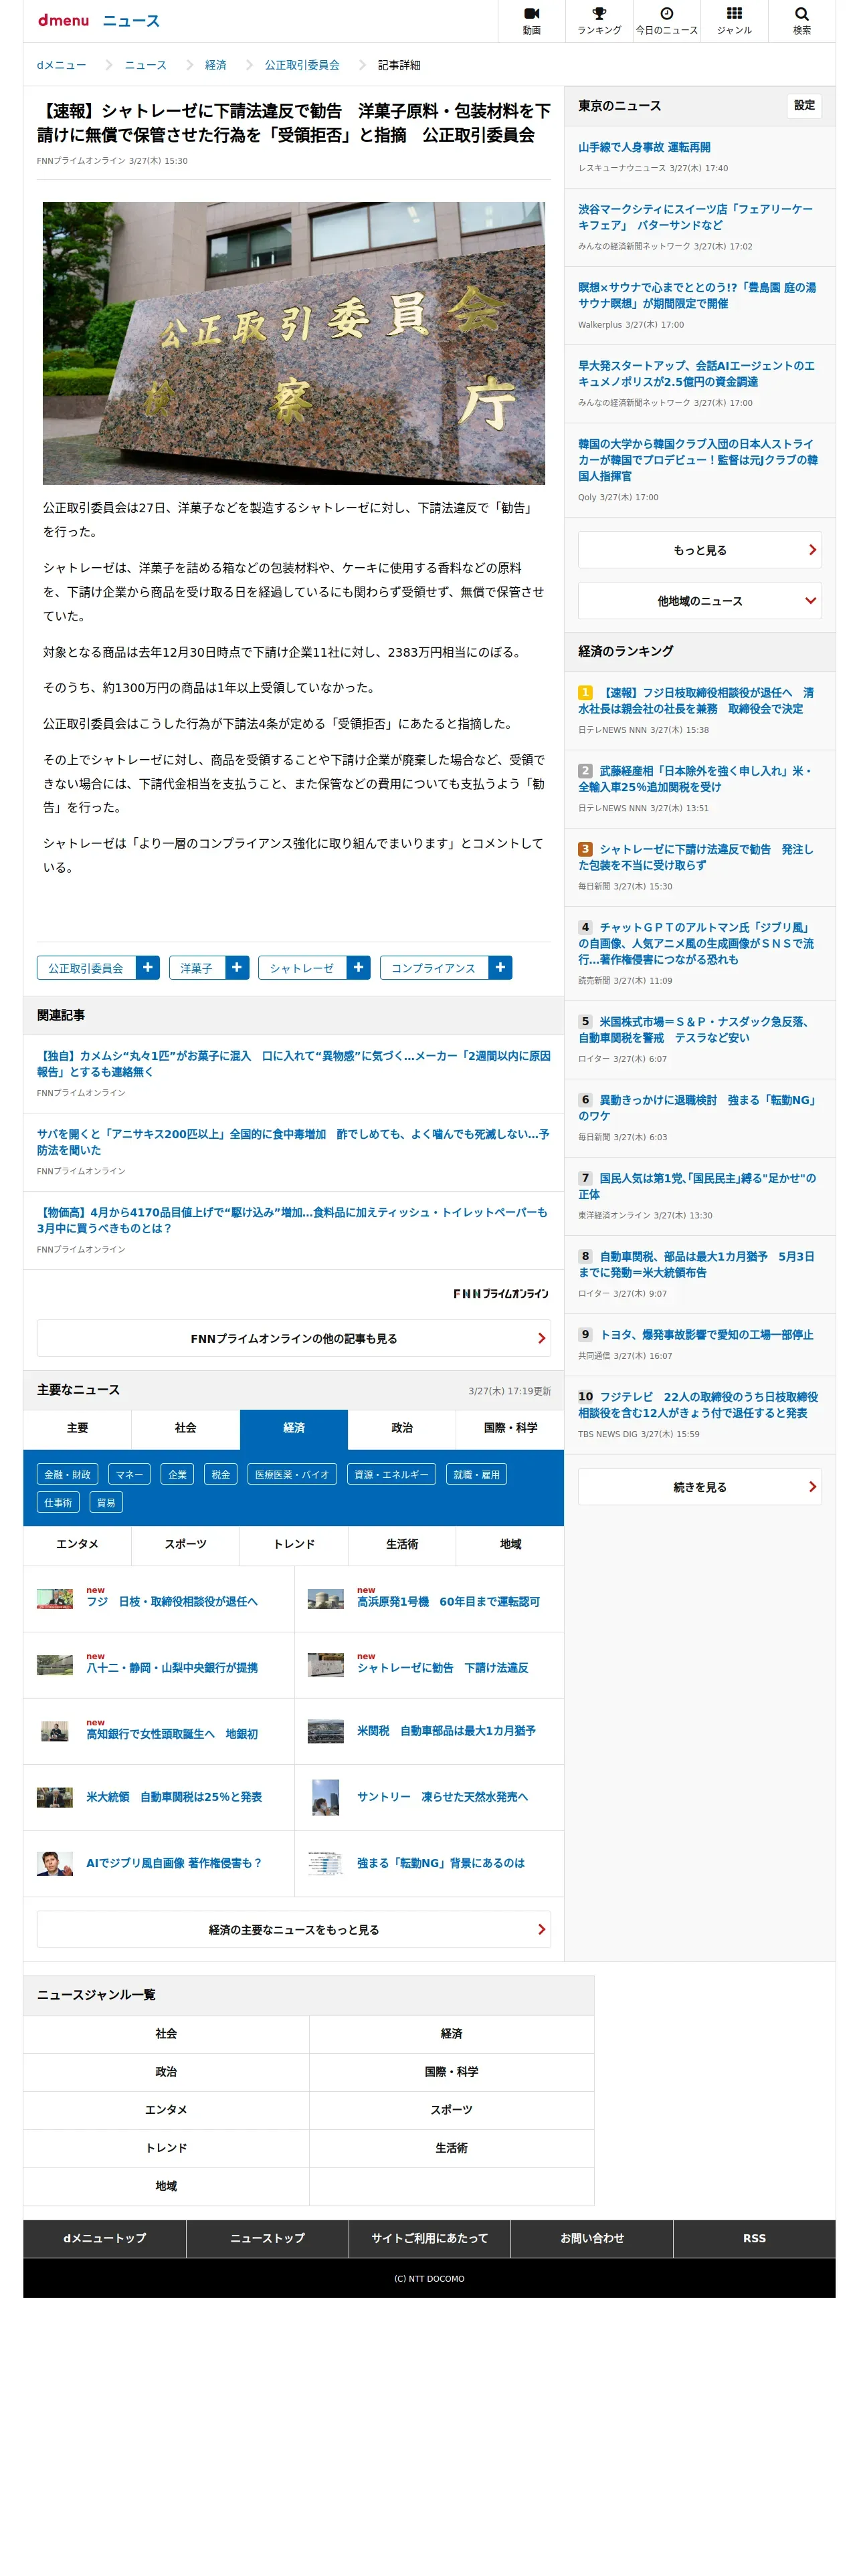Click the 設定 button for 東京のニュース
Screen dimensions: 859x2576
tap(804, 105)
